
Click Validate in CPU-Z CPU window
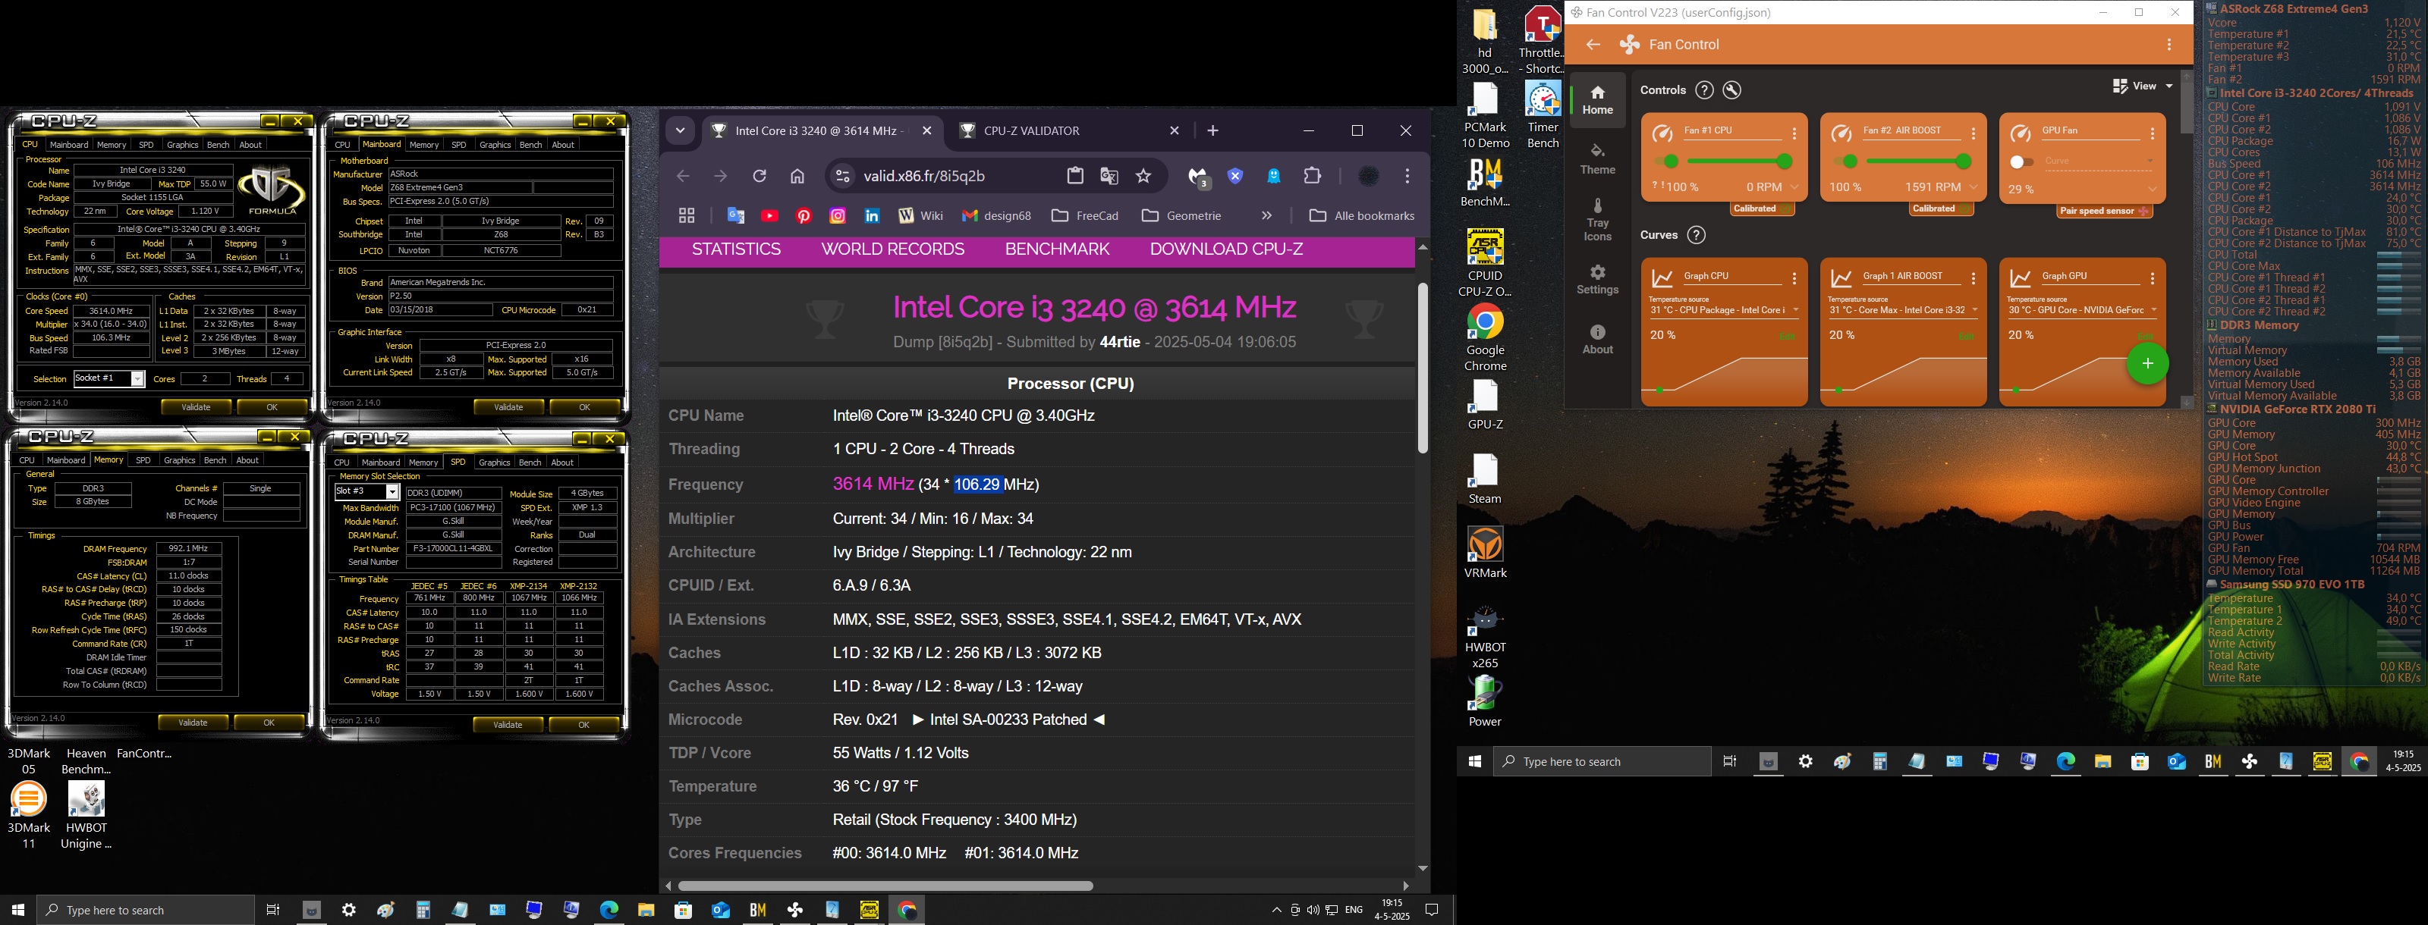(x=196, y=407)
